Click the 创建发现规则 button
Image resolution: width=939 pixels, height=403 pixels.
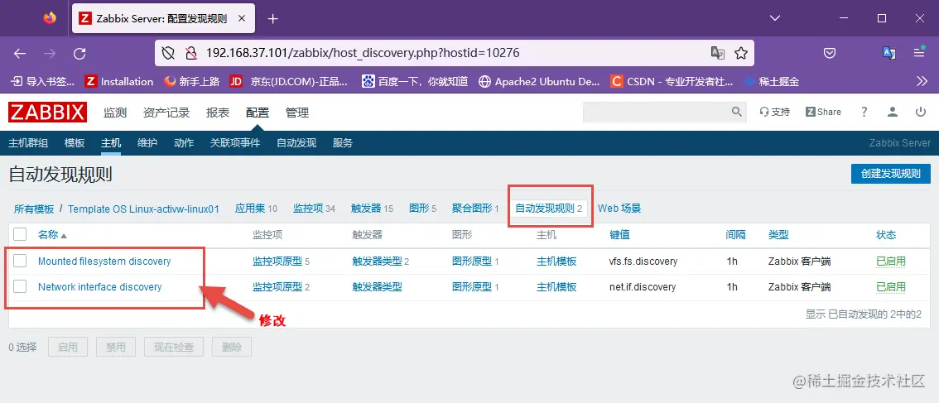890,174
